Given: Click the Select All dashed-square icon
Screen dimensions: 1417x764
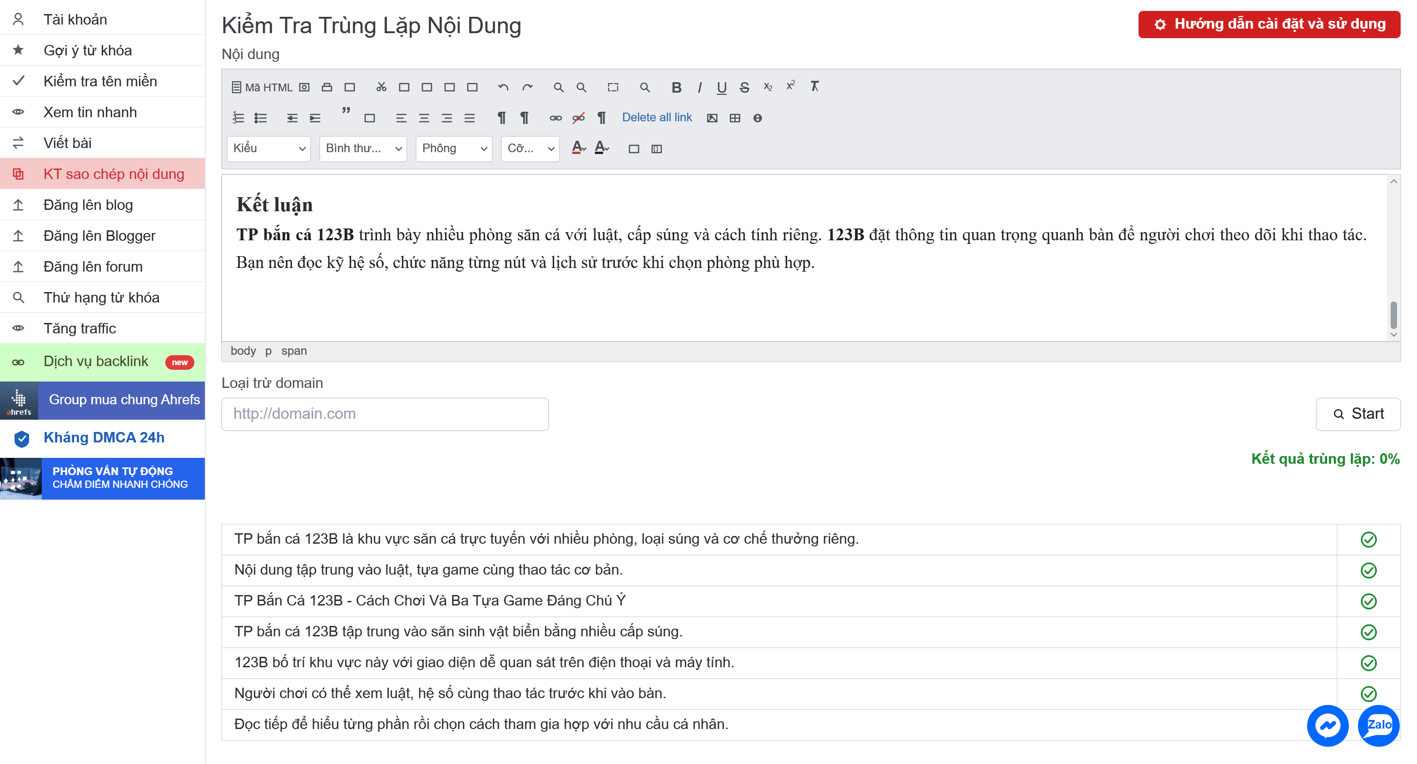Looking at the screenshot, I should tap(613, 87).
